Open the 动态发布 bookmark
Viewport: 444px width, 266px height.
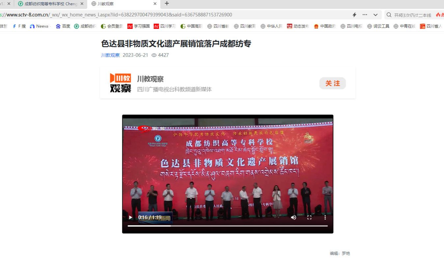298,26
